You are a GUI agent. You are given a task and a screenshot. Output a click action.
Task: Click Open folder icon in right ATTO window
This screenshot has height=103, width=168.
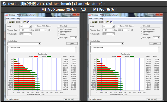(93, 22)
